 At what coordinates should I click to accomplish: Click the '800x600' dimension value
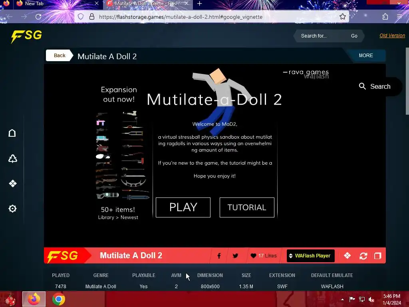pos(210,286)
